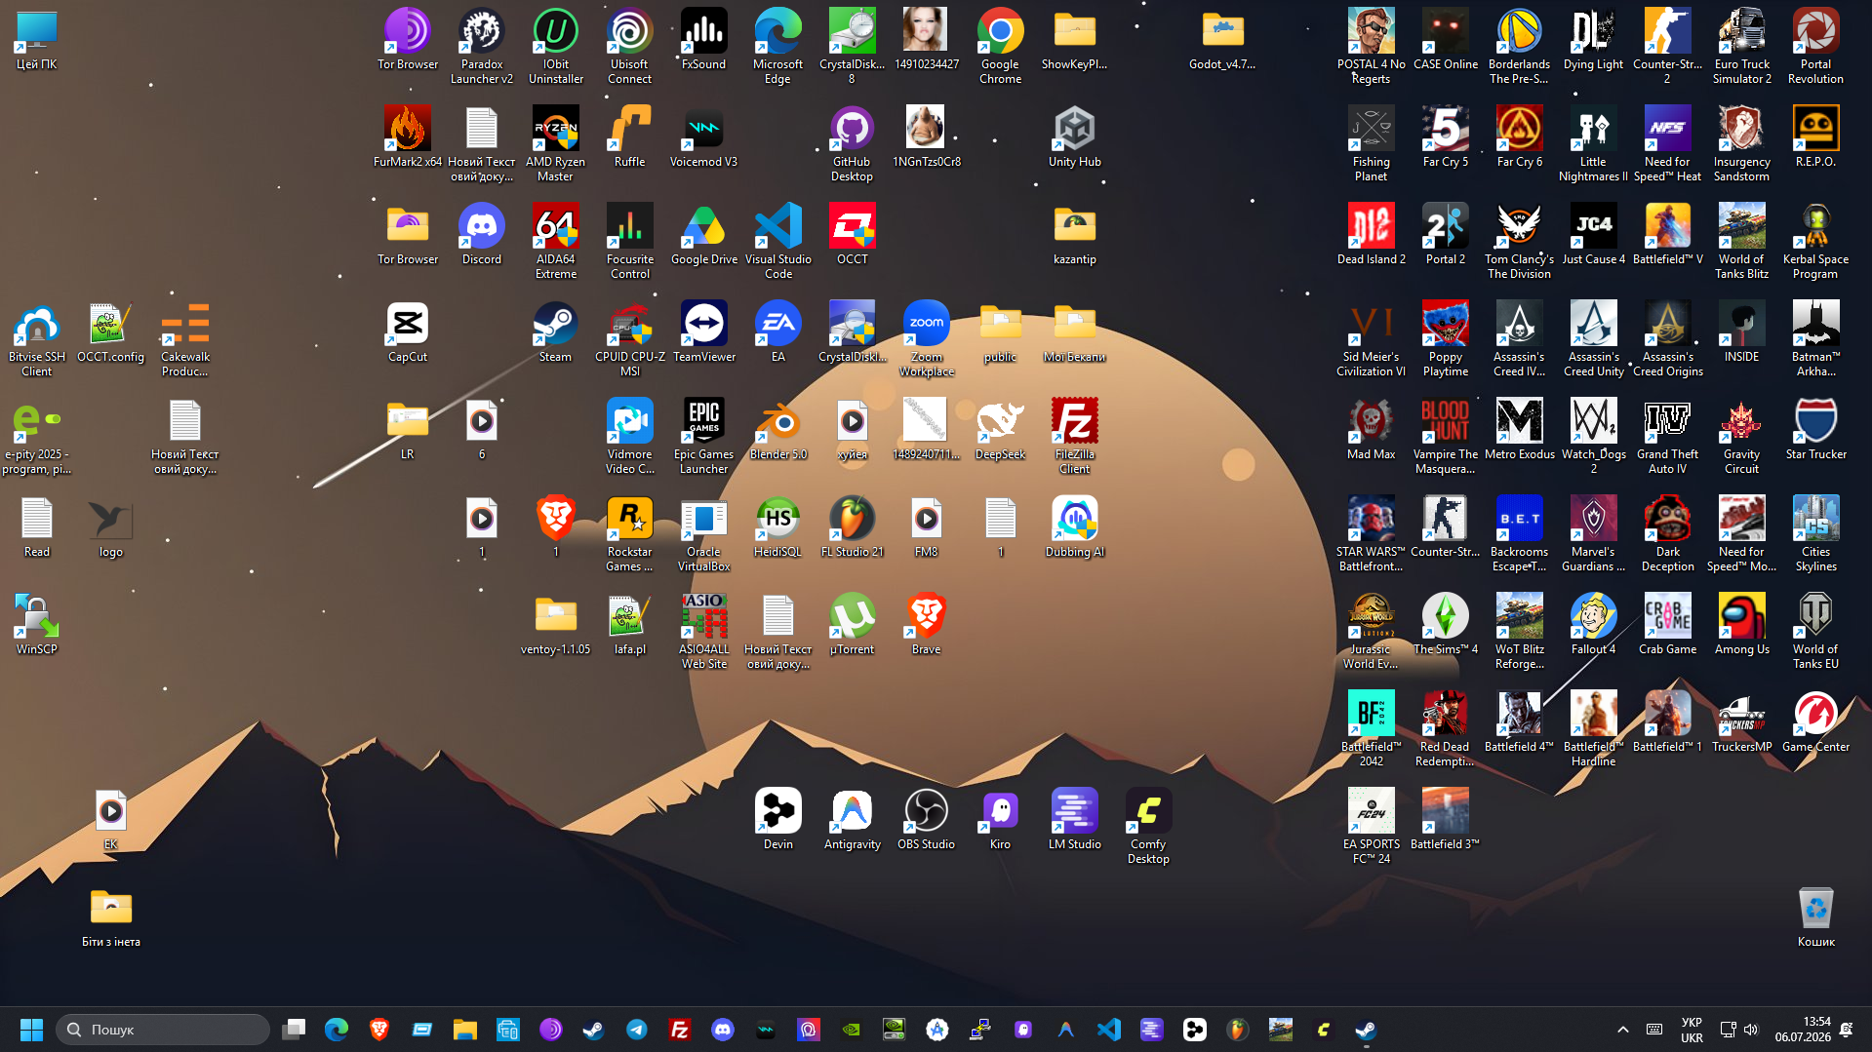The image size is (1872, 1052).
Task: Open the notifications bell in the tray
Action: tap(1846, 1030)
